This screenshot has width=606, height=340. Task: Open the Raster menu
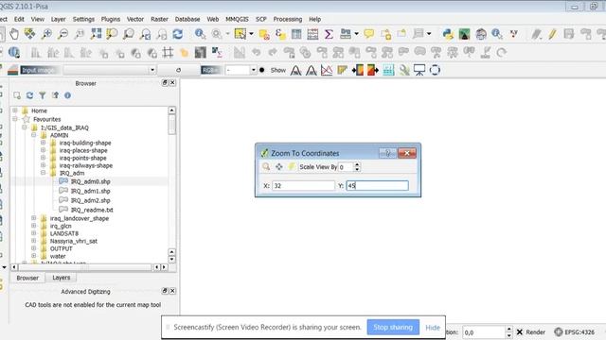tap(159, 19)
